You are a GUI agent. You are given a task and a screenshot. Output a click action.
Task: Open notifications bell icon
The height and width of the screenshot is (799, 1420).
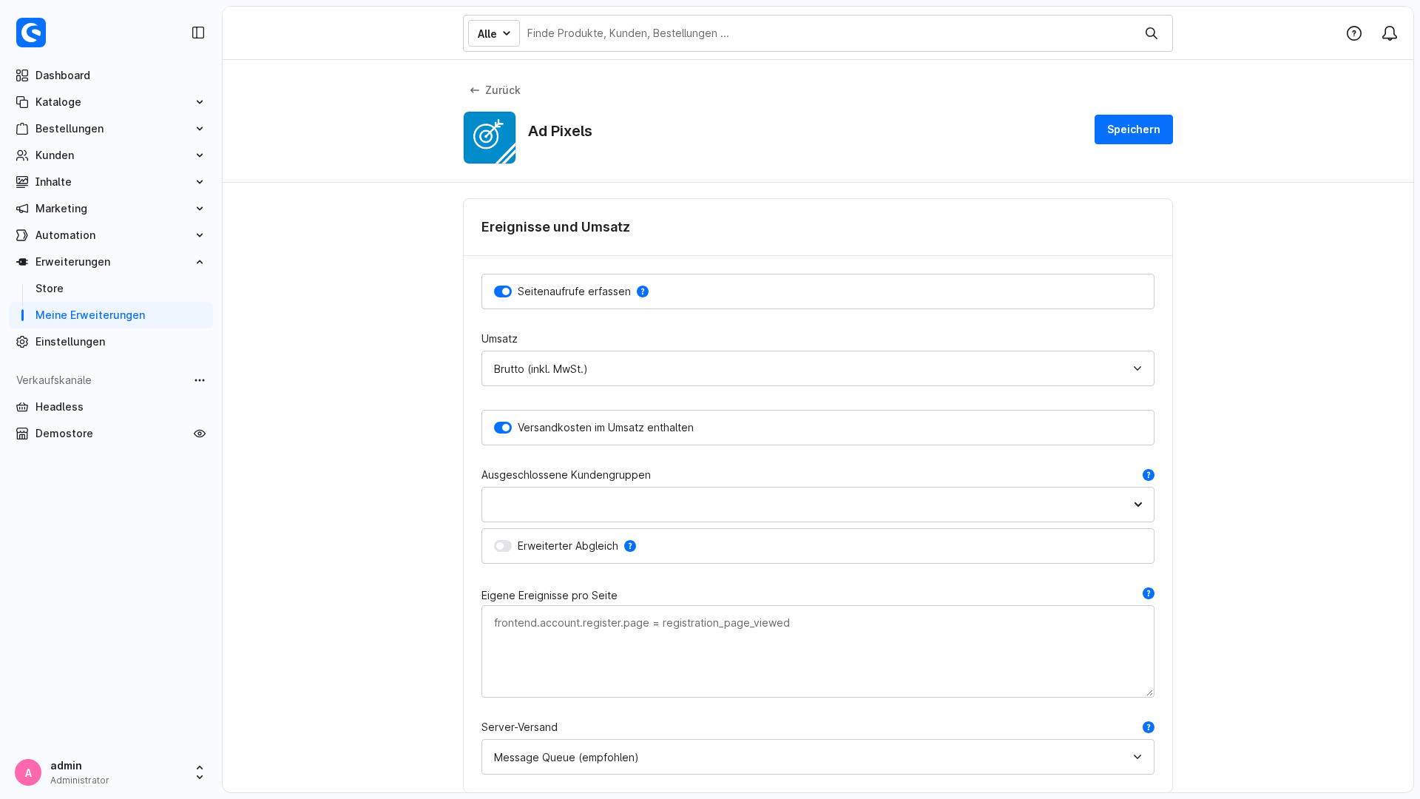pos(1390,33)
